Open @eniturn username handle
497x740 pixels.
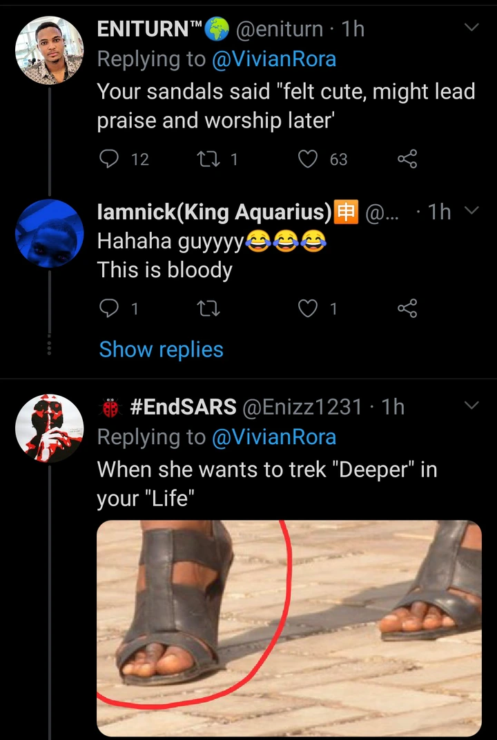(x=280, y=28)
